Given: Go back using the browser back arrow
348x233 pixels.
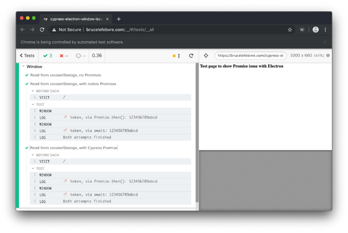Looking at the screenshot, I should pyautogui.click(x=22, y=30).
